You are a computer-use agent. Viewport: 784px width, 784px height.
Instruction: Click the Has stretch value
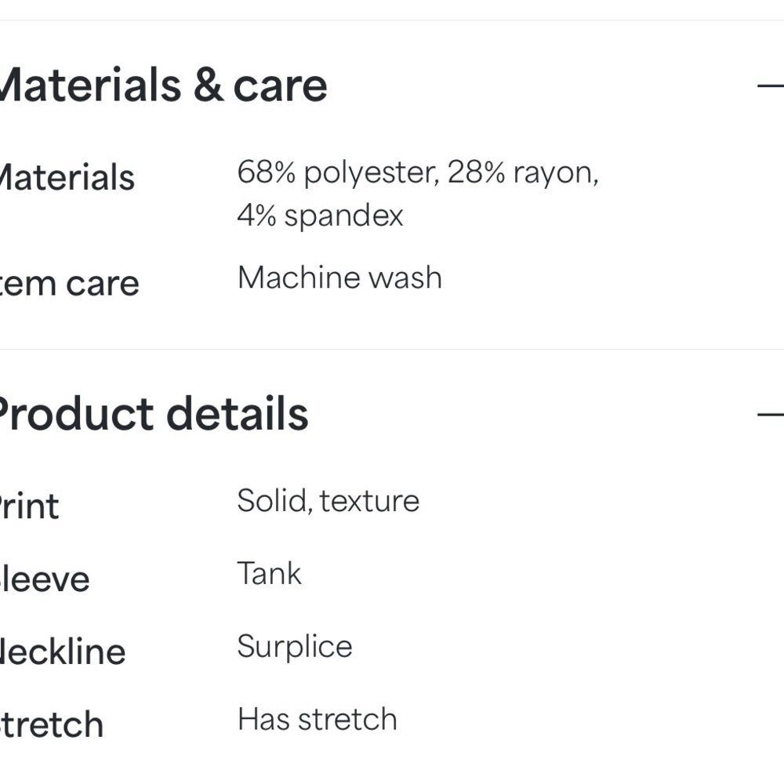[x=318, y=720]
